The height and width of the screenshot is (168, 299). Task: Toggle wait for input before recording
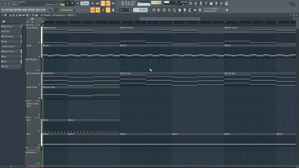click(98, 3)
